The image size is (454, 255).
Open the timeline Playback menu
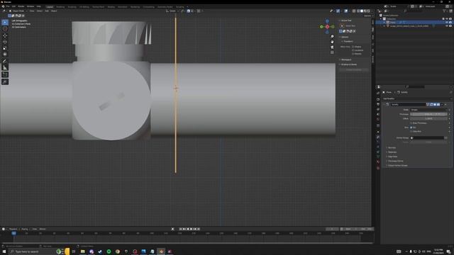tap(13, 229)
